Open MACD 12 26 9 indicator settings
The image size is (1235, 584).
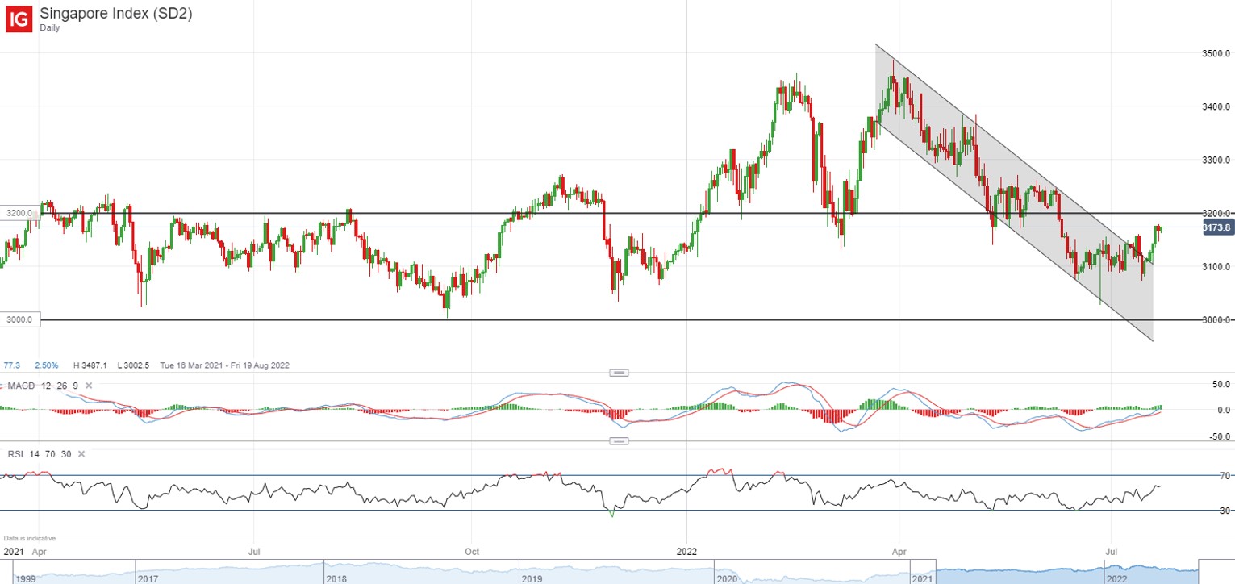click(x=42, y=386)
